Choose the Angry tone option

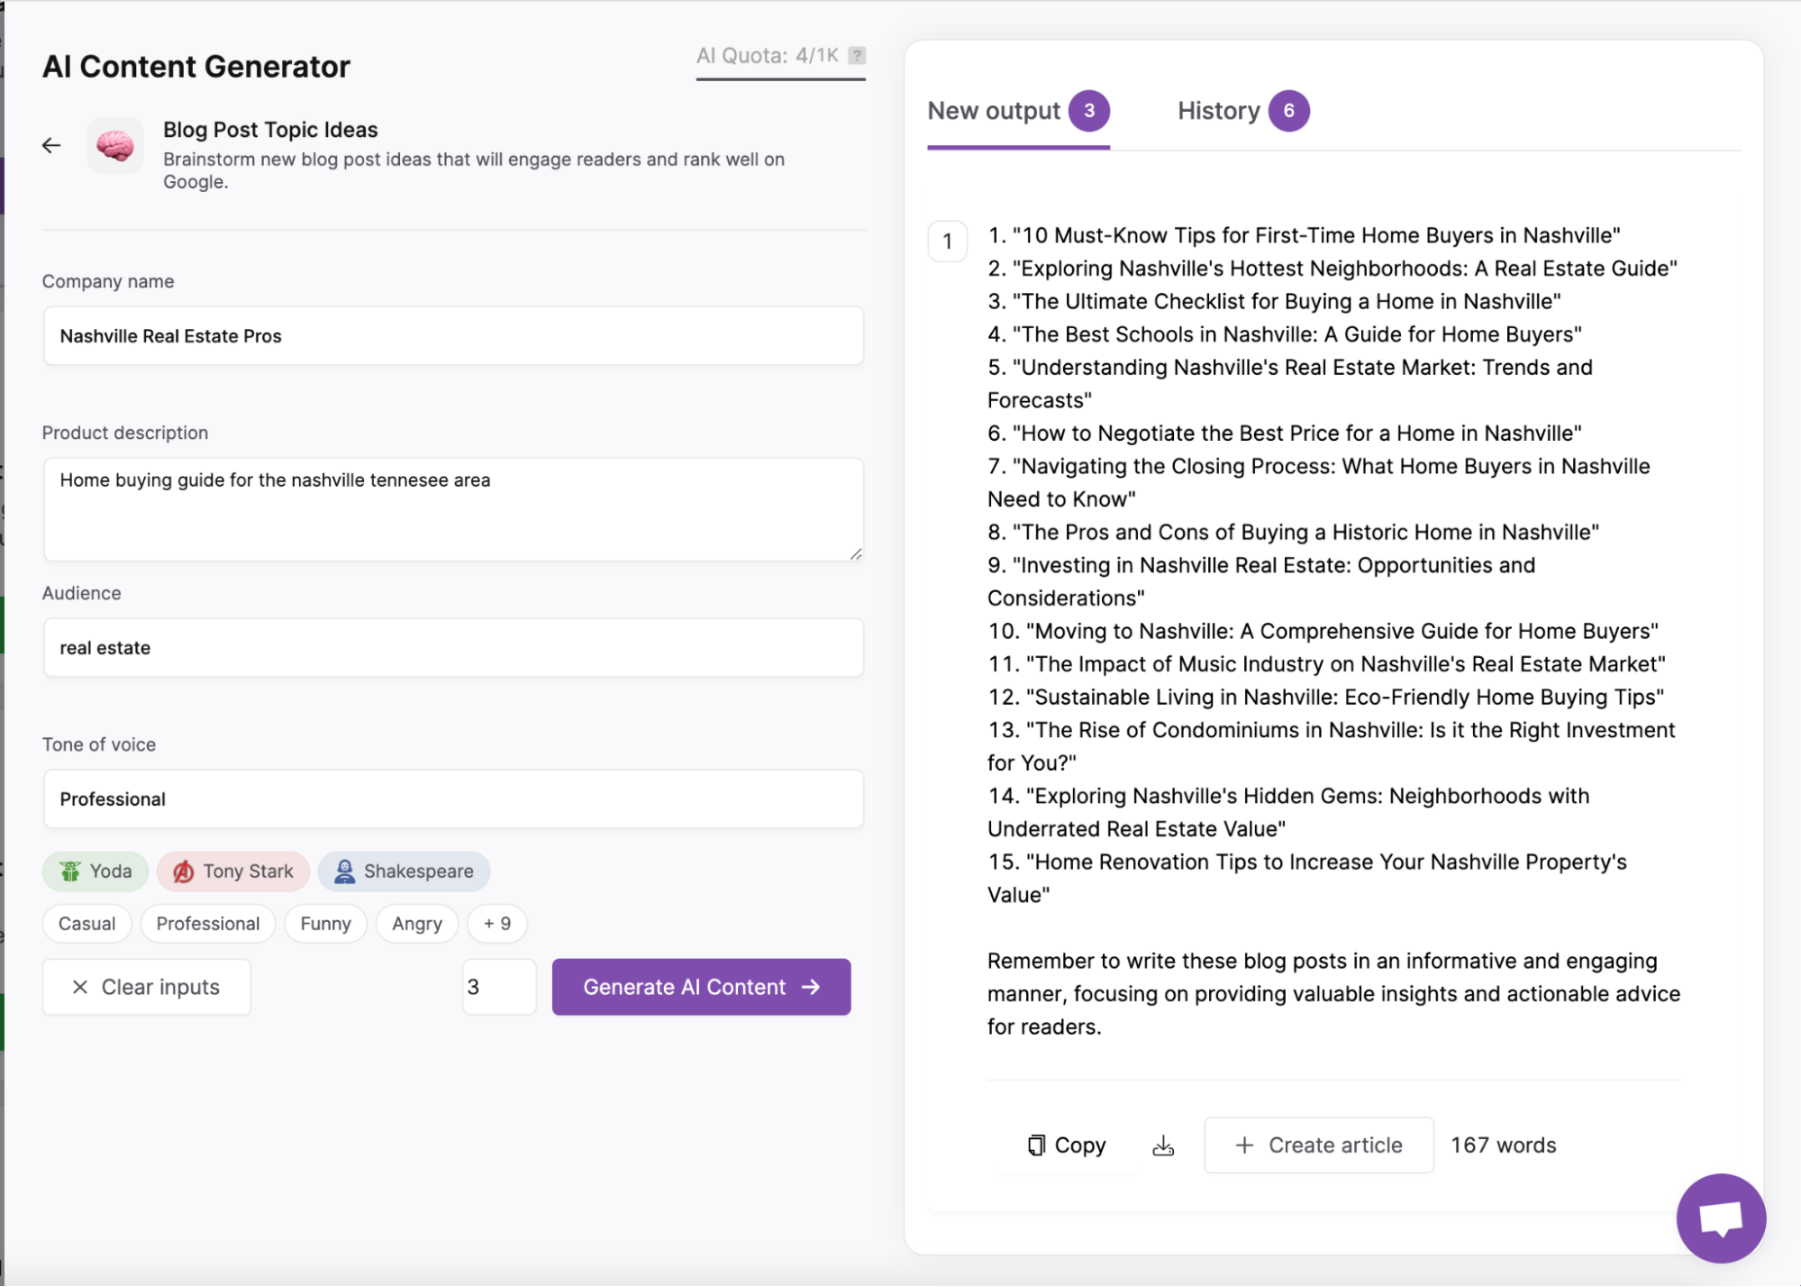(x=416, y=924)
